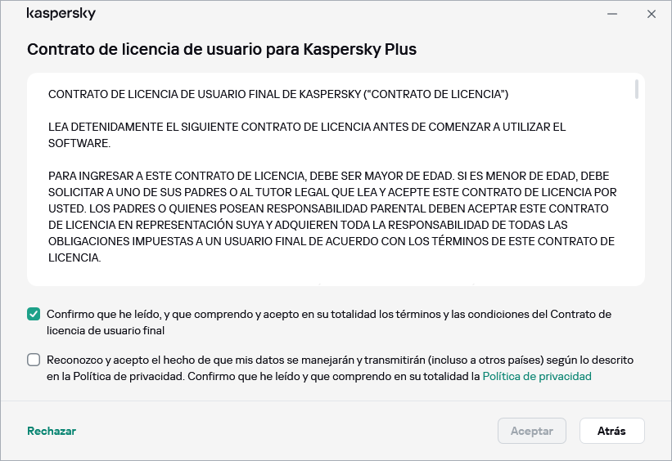The height and width of the screenshot is (461, 672).
Task: Click the Kaspersky logo in title bar
Action: [61, 14]
